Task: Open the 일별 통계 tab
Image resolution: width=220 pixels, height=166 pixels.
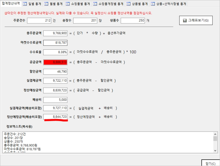Action: coord(32,4)
